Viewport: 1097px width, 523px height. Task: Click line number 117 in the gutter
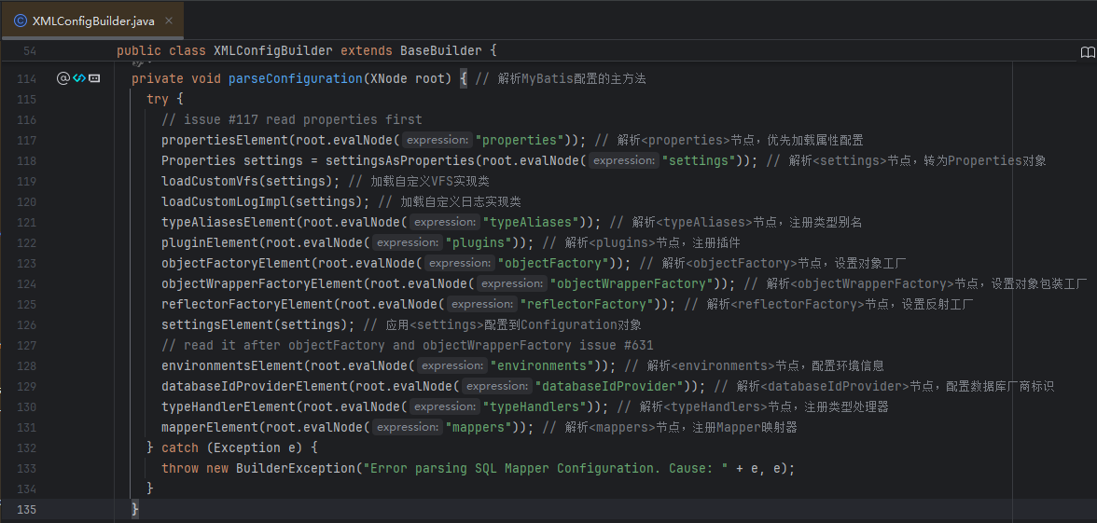(27, 140)
